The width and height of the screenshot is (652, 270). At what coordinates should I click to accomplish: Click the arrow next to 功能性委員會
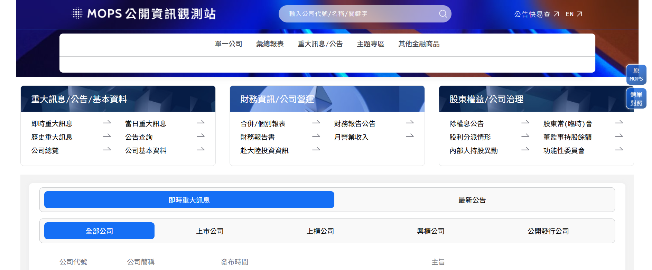pyautogui.click(x=619, y=149)
